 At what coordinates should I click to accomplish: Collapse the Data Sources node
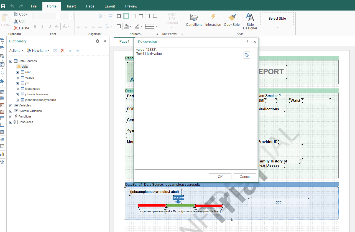coord(11,61)
